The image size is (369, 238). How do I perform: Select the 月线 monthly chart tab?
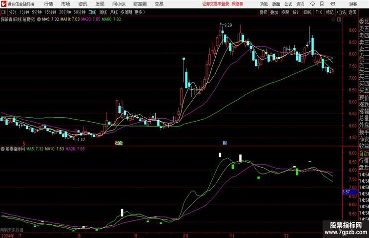[x=114, y=12]
